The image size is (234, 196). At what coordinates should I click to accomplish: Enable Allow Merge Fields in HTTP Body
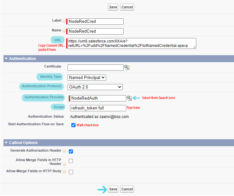click(x=71, y=172)
